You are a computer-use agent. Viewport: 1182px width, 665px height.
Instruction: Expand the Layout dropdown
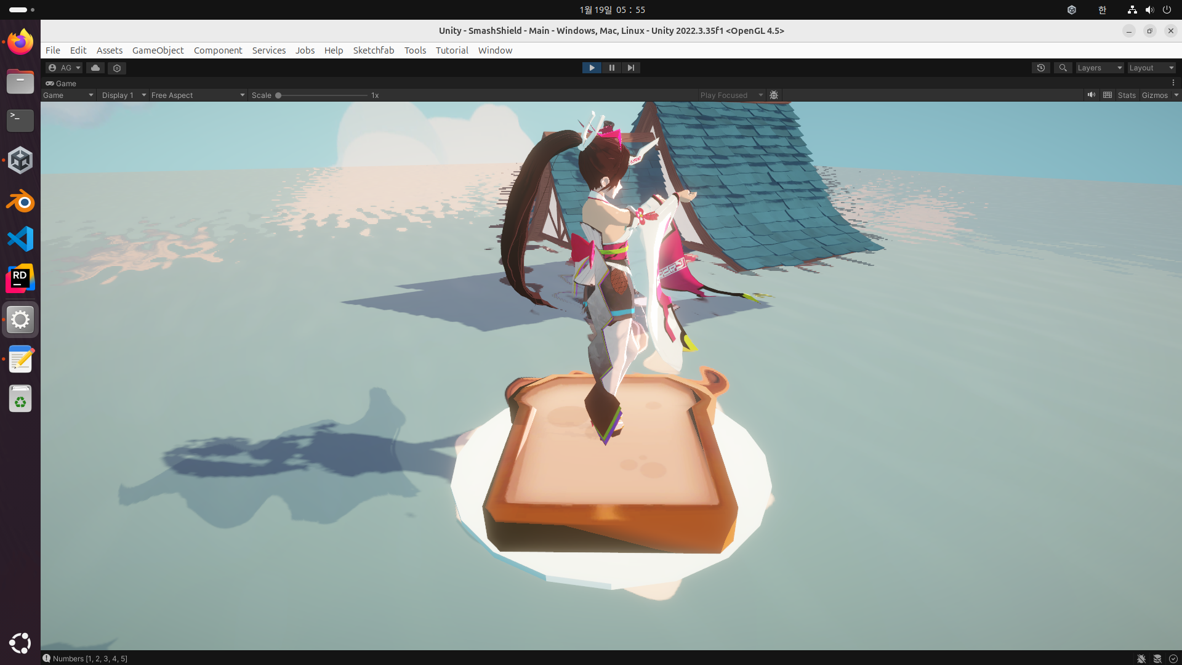pyautogui.click(x=1151, y=68)
